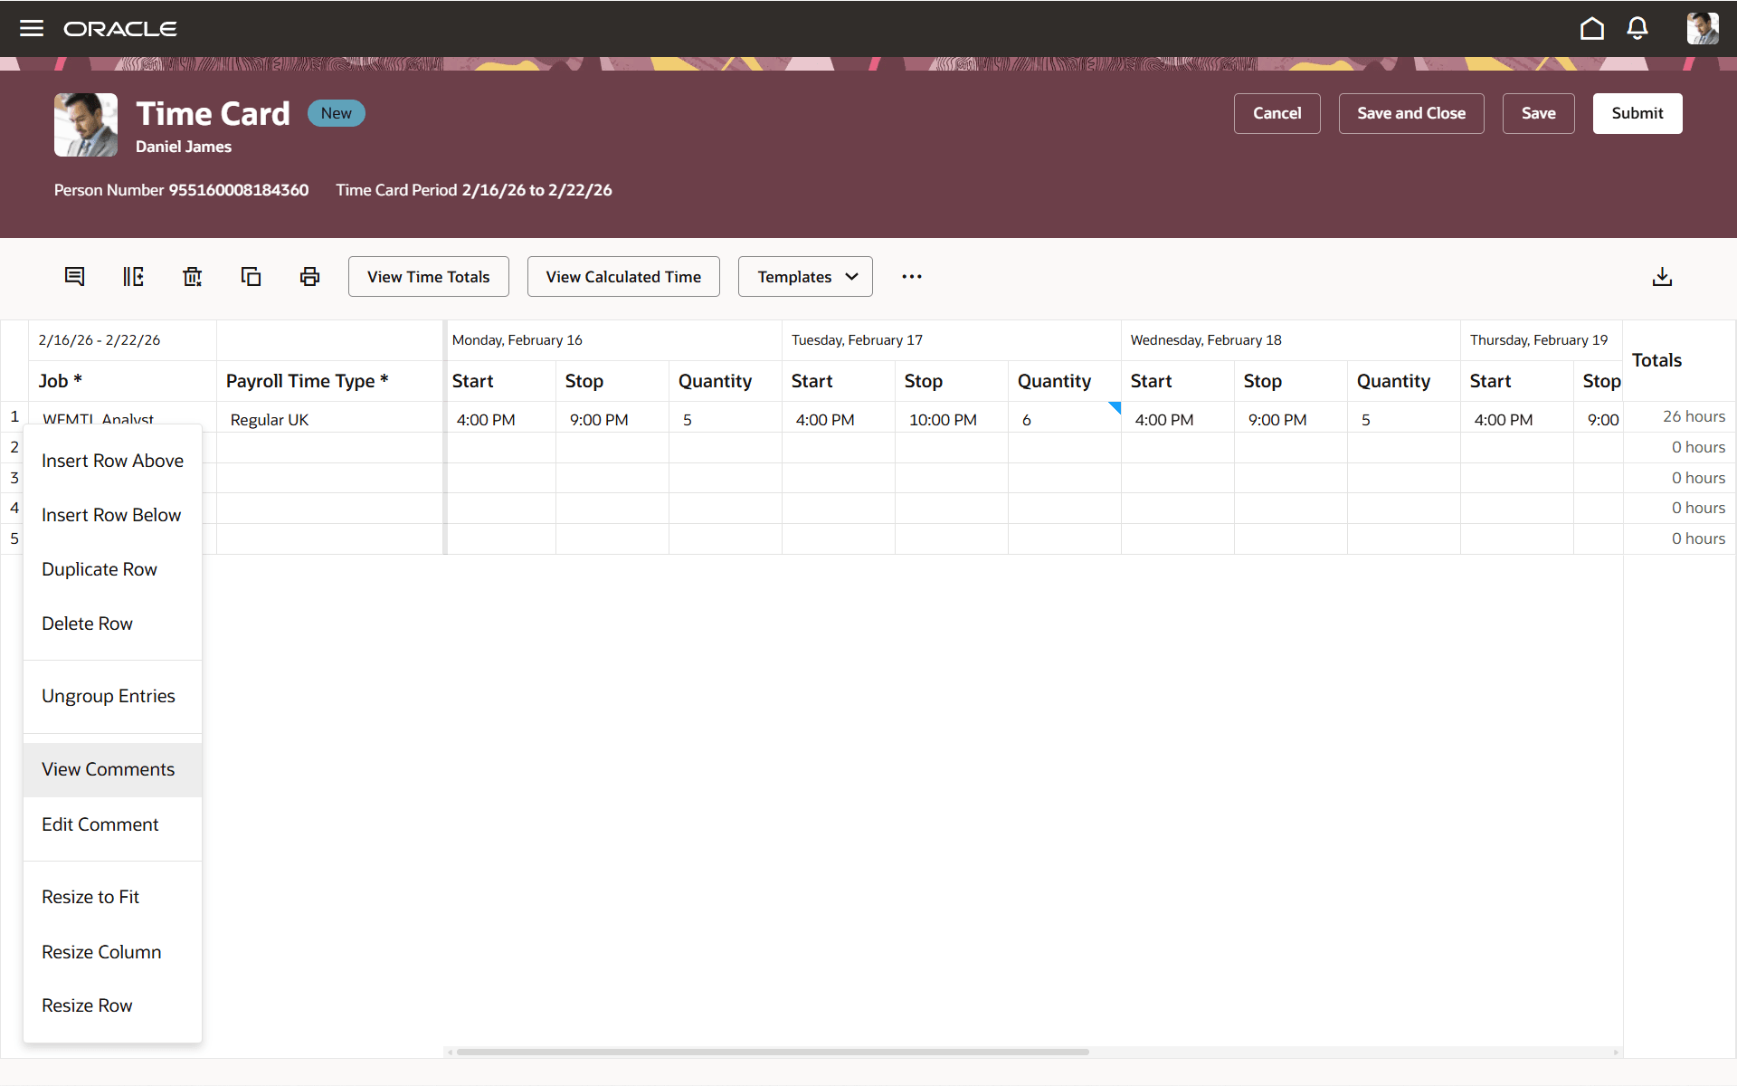Go to the home icon

(x=1592, y=28)
